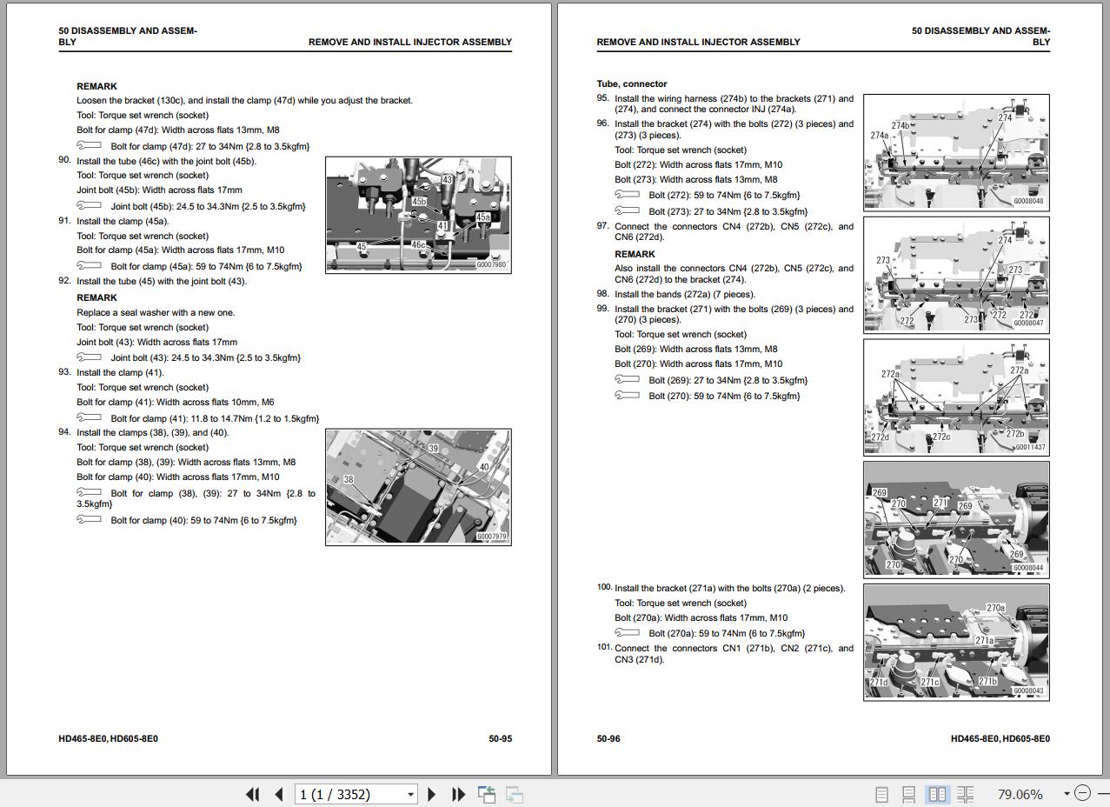Jump to the last page
Screen dimensions: 1110x807
point(458,794)
